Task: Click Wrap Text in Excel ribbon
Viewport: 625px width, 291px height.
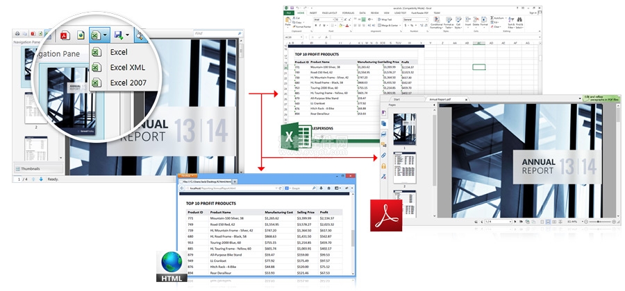Action: click(x=385, y=19)
